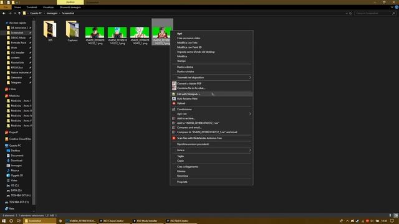Open 'Creative Cloud Files' in sidebar
The width and height of the screenshot is (399, 224).
point(20,139)
